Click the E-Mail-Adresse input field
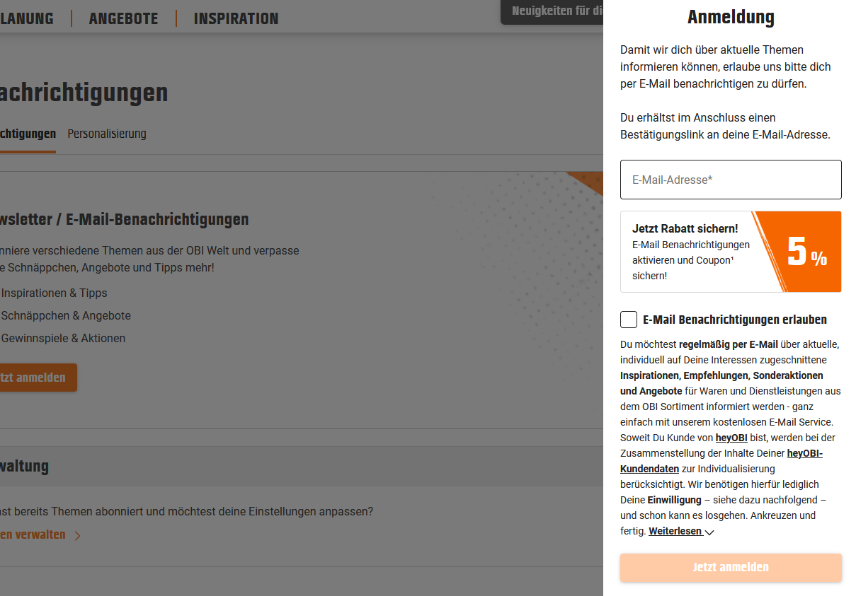Image resolution: width=856 pixels, height=596 pixels. (731, 180)
